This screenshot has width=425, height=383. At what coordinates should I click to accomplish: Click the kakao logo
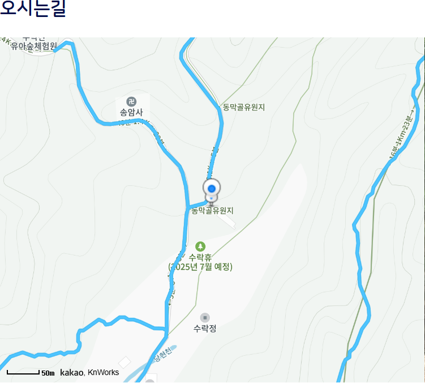click(71, 372)
